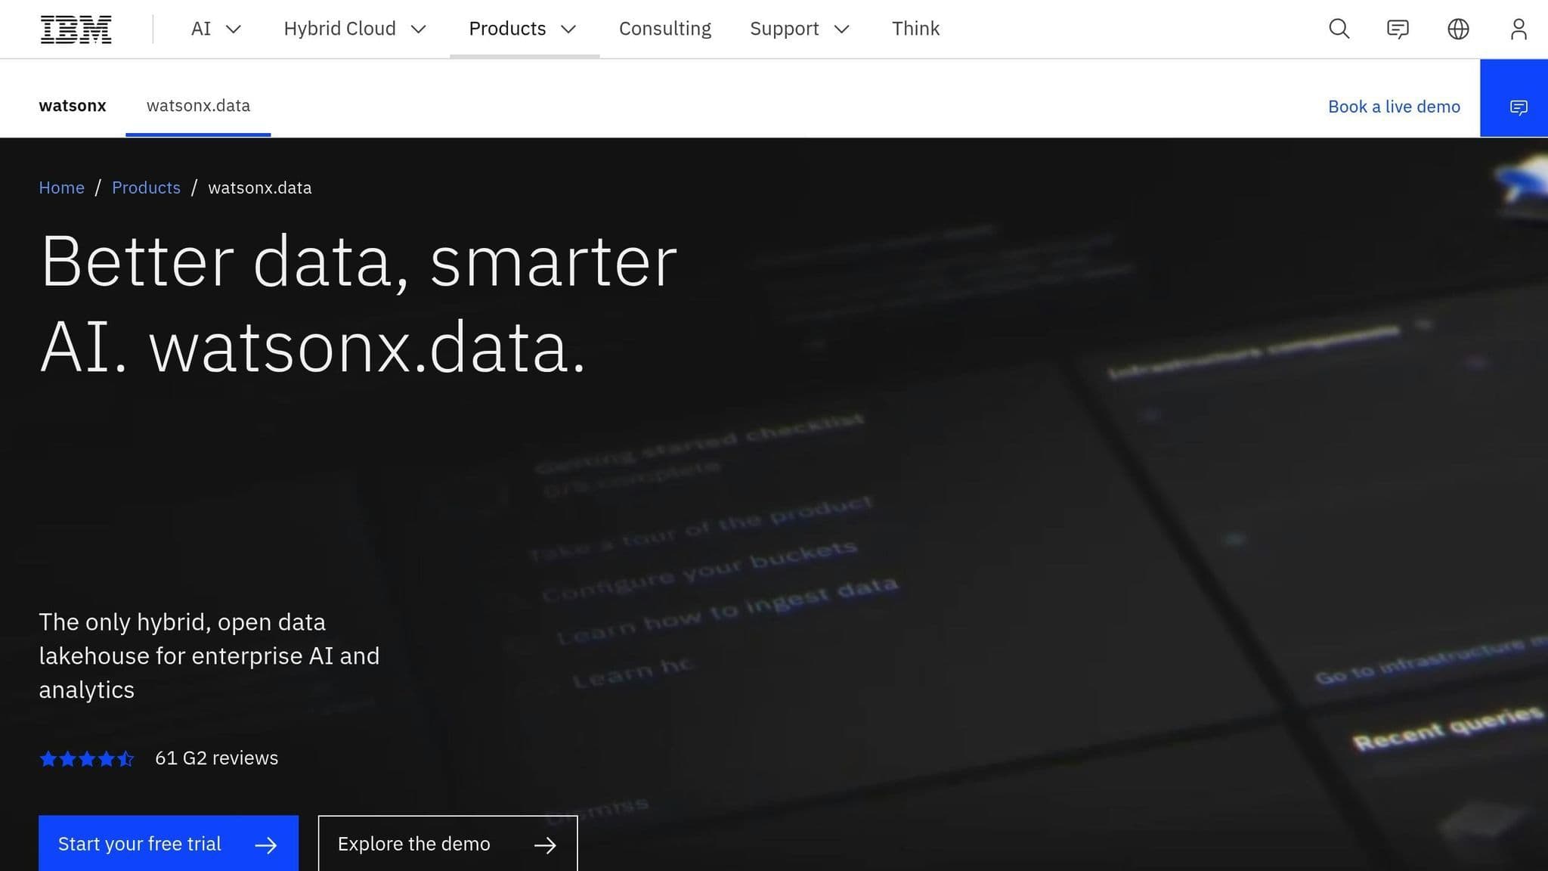Image resolution: width=1548 pixels, height=871 pixels.
Task: Expand the Hybrid Cloud menu
Action: click(355, 29)
